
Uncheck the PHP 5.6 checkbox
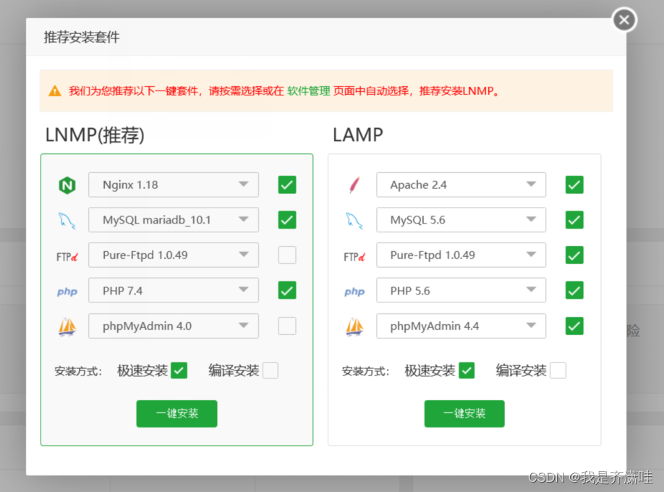coord(574,290)
